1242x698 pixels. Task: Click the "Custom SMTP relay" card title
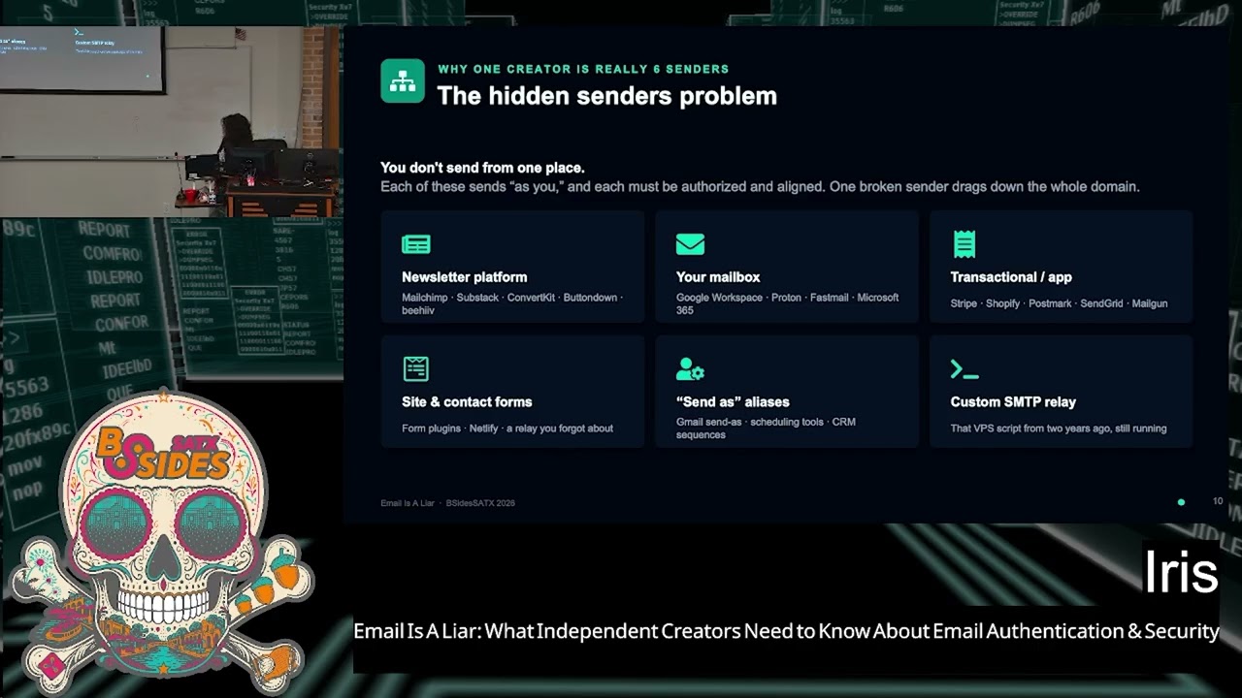[x=1013, y=401]
